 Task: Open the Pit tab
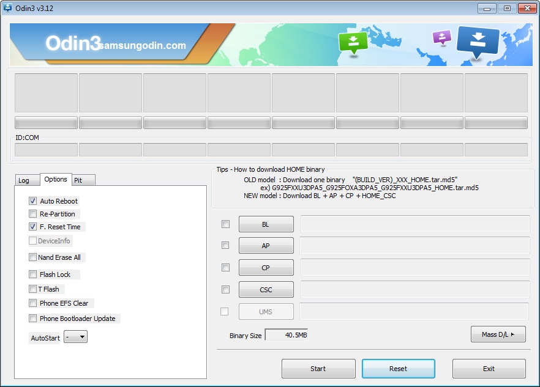(x=83, y=180)
